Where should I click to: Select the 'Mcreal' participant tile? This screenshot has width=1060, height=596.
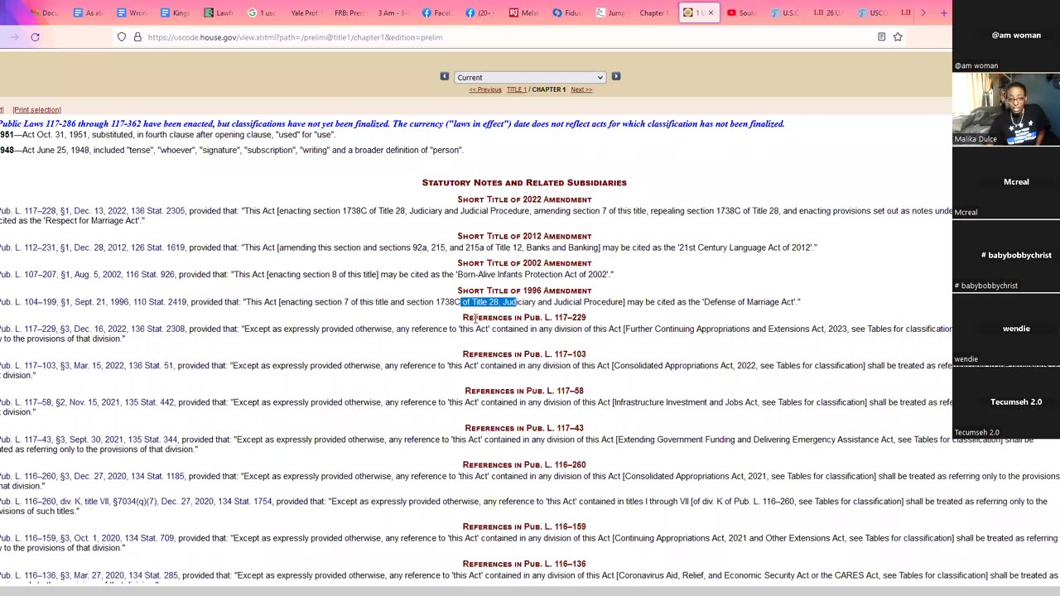[x=1006, y=182]
